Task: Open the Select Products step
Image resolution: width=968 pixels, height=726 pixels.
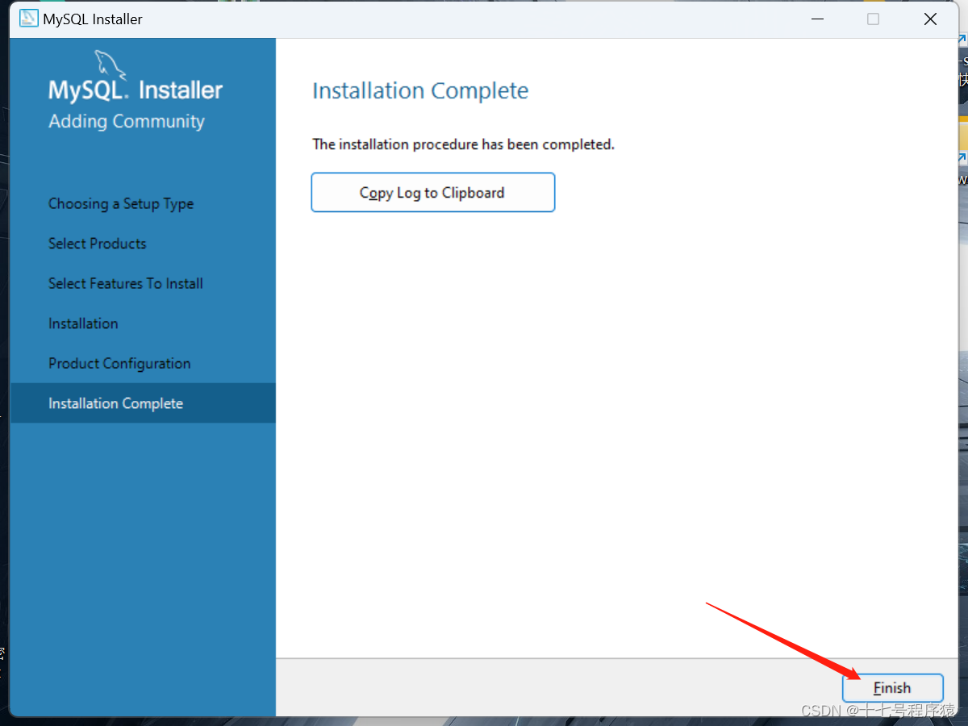Action: tap(98, 244)
